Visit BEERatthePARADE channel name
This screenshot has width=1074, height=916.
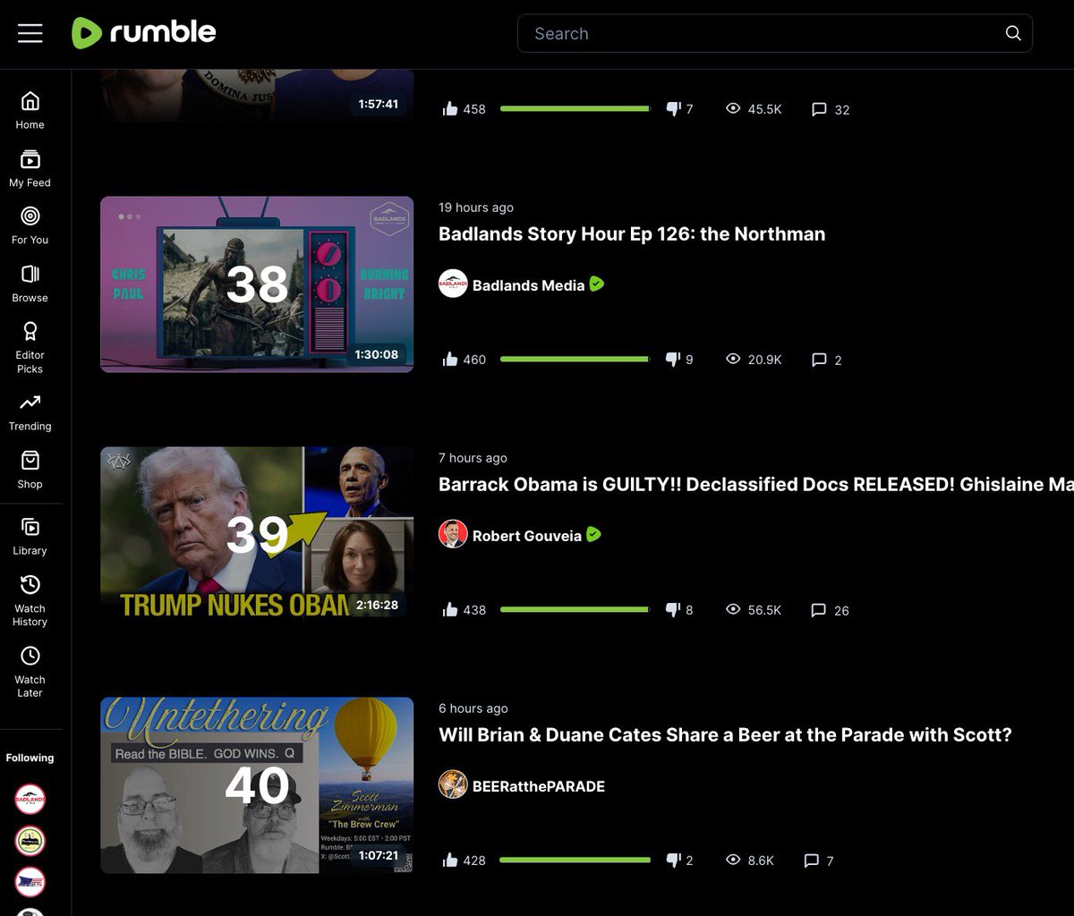point(539,786)
